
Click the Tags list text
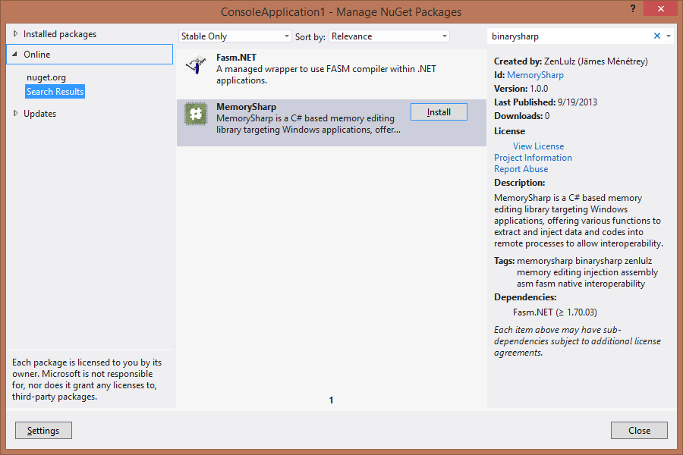[587, 272]
